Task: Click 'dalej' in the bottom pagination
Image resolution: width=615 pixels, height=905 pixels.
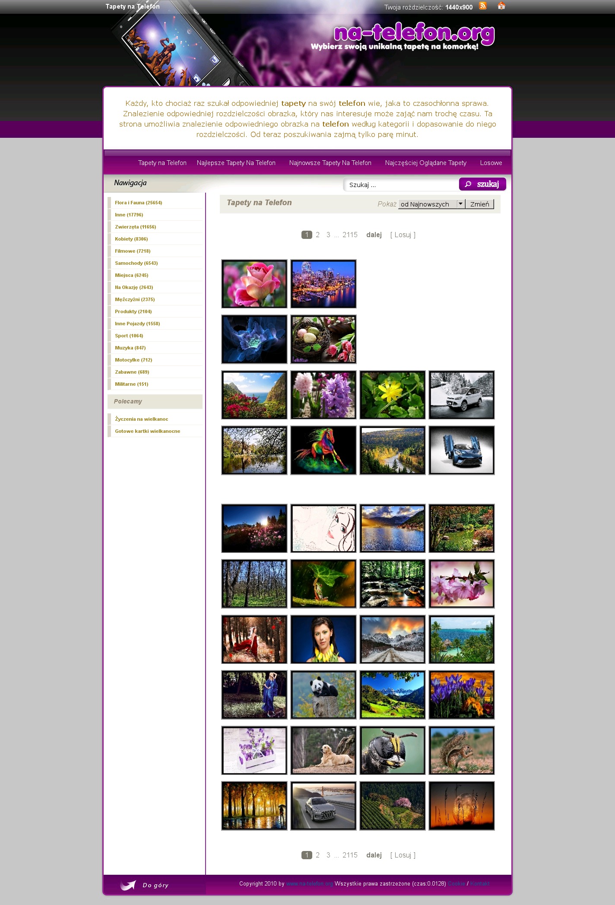Action: click(374, 855)
